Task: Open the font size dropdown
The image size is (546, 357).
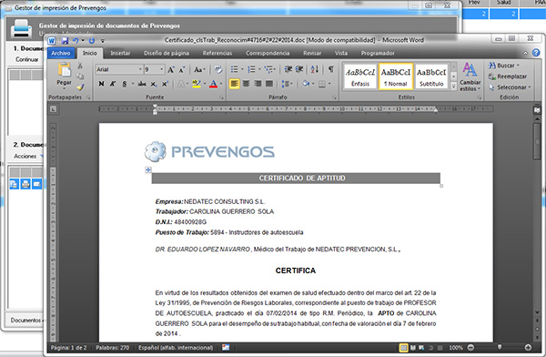Action: click(x=162, y=69)
